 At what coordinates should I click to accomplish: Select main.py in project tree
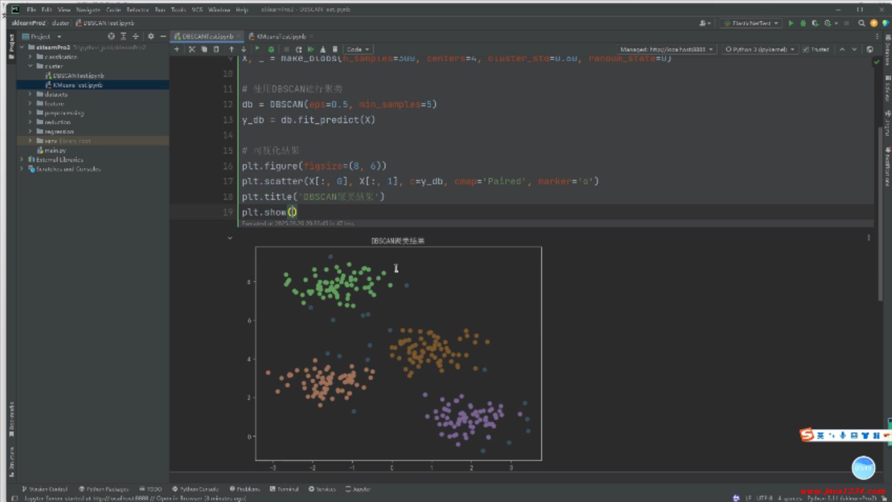click(55, 150)
